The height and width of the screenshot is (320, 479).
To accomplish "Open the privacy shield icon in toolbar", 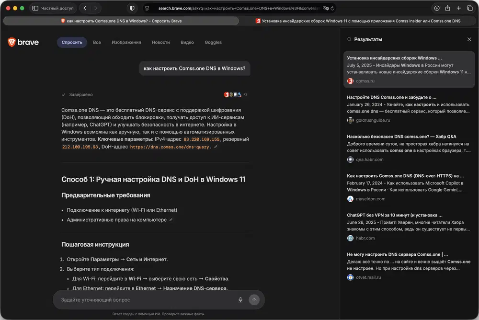I will point(132,8).
